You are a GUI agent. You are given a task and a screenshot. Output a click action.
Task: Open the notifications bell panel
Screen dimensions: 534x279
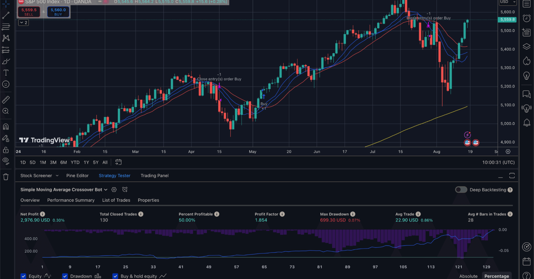(x=526, y=123)
